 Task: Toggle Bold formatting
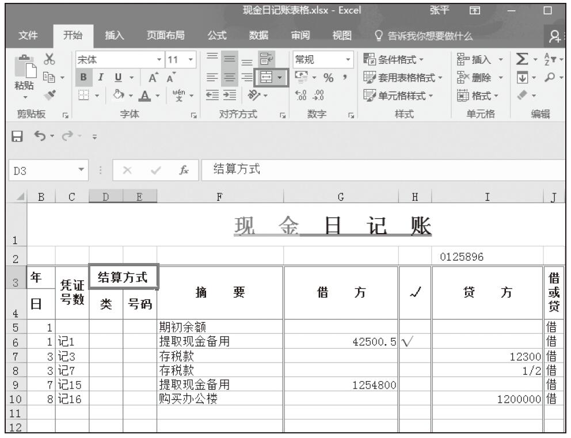83,77
